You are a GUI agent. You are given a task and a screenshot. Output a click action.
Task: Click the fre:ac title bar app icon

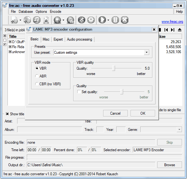pos(5,5)
